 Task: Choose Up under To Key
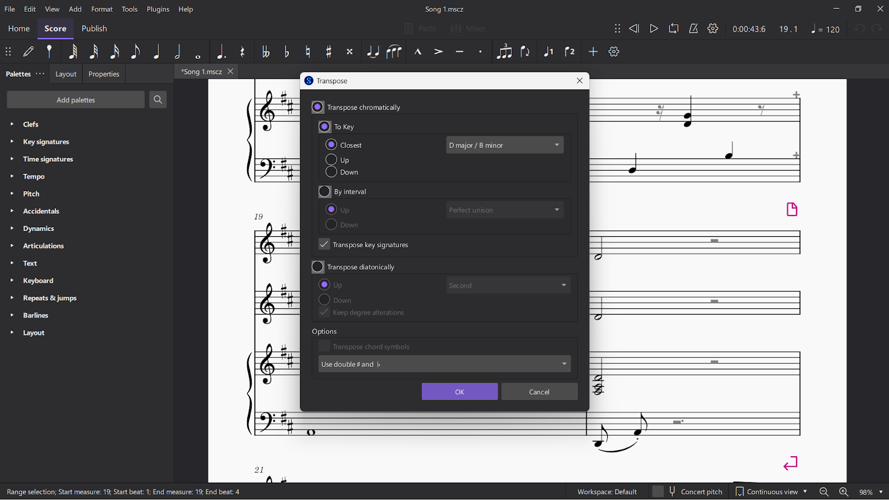click(x=331, y=159)
